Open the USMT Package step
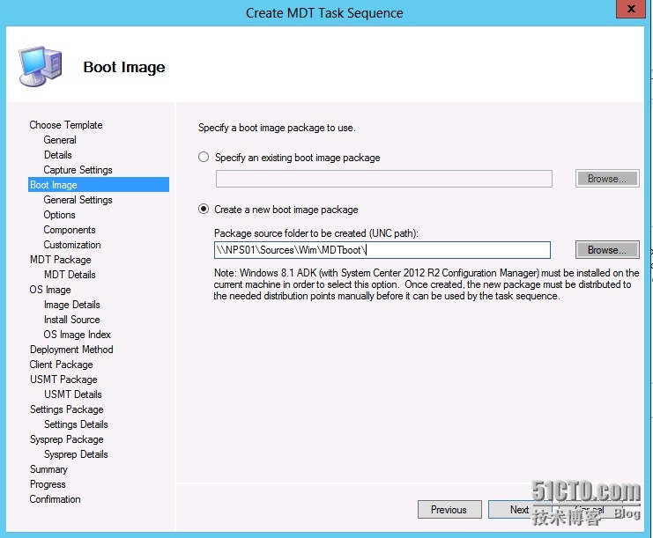This screenshot has height=538, width=653. click(63, 380)
